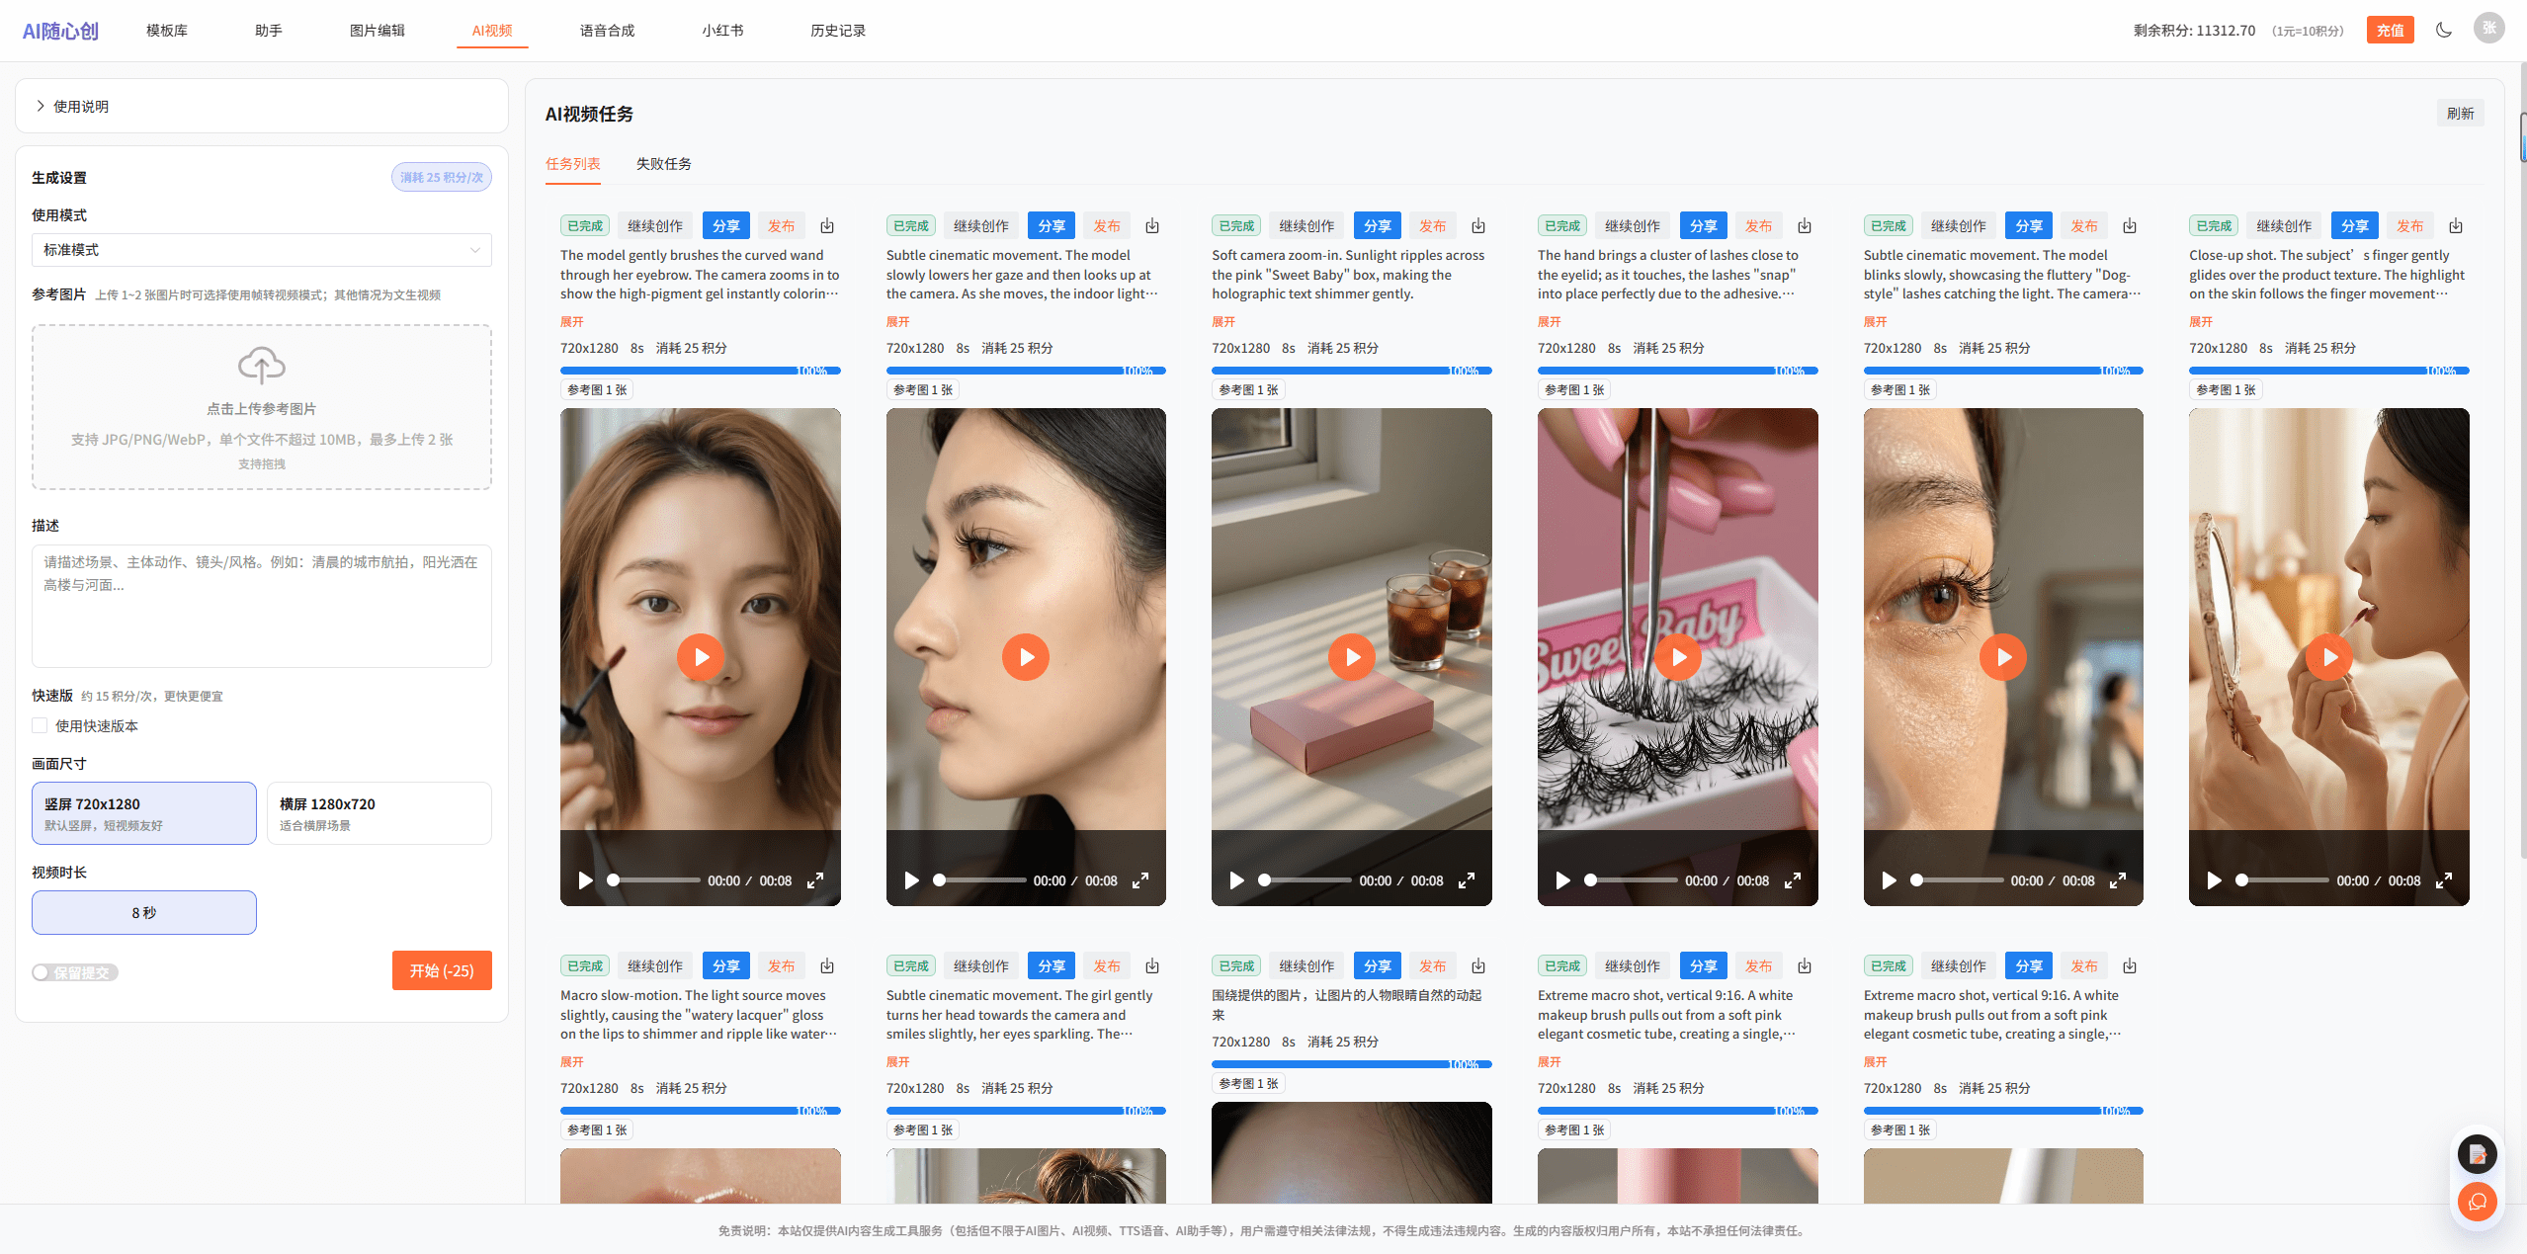Viewport: 2527px width, 1254px height.
Task: Expand the 'model blinks slowly' task description
Action: [1875, 321]
